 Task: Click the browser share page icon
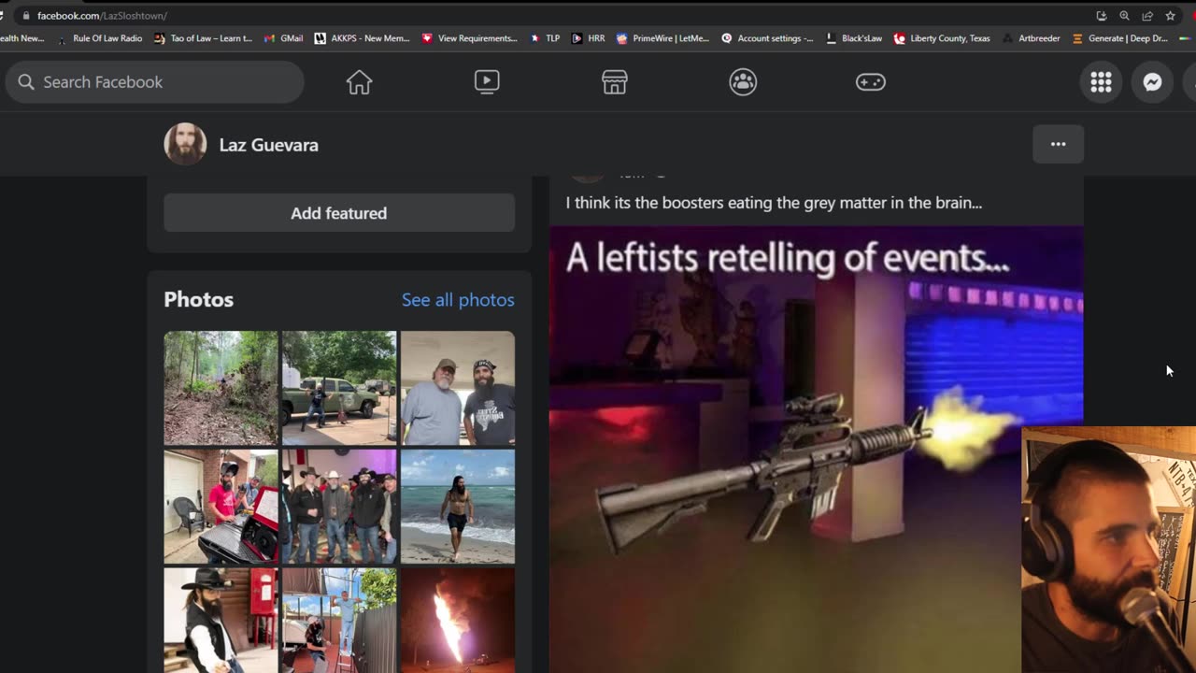(1147, 16)
